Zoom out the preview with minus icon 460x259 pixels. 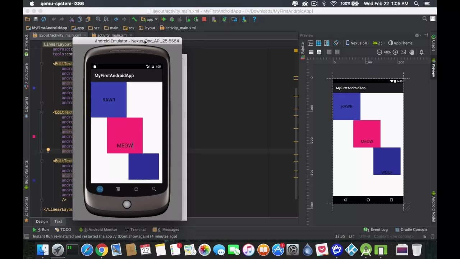coord(379,52)
